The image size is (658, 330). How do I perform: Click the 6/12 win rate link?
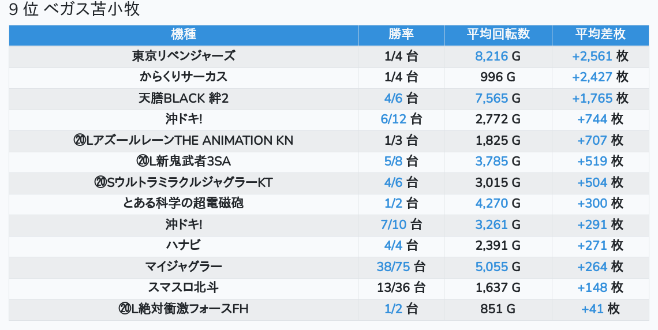click(394, 119)
